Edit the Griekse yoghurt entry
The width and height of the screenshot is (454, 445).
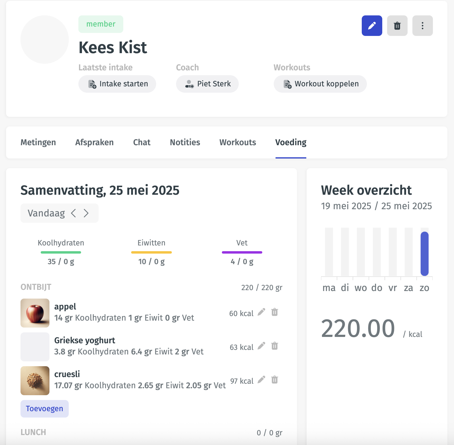point(261,346)
